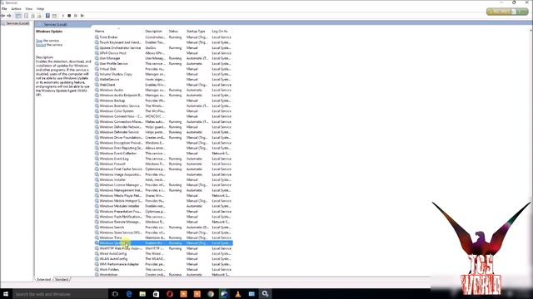Click the Restart the service link
The image size is (533, 299).
(41, 45)
